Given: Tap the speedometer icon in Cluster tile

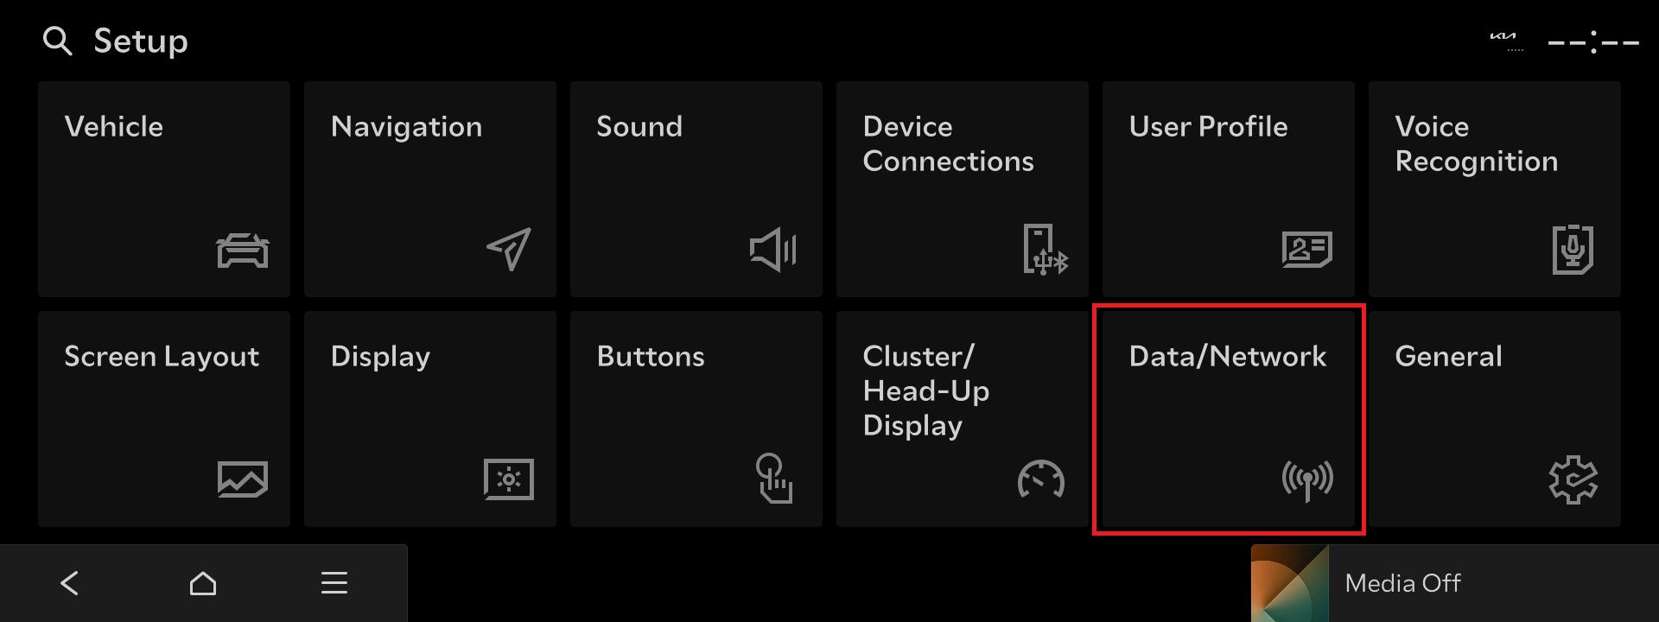Looking at the screenshot, I should (x=1041, y=479).
